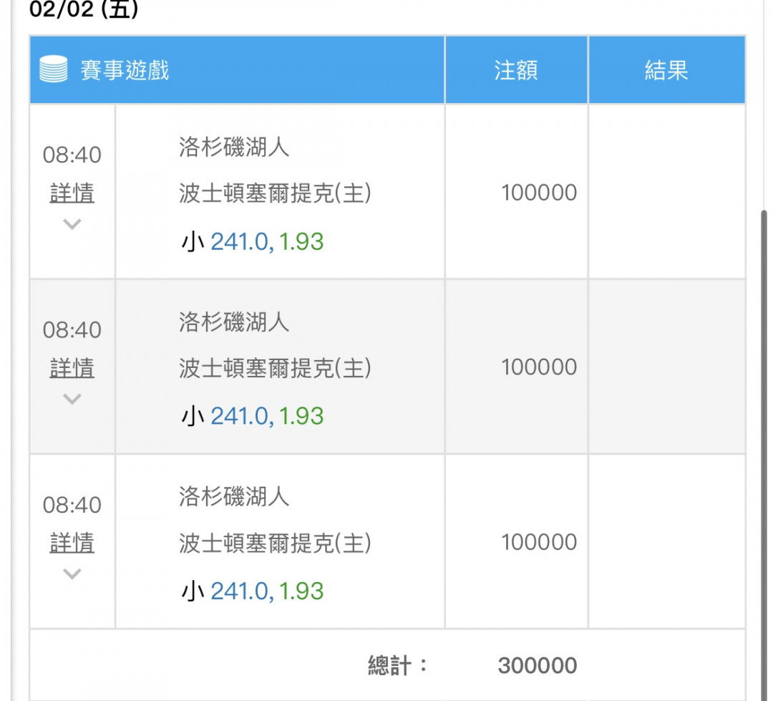Screen dimensions: 773x701
Task: Open 詳情 link in the second bet row
Action: click(72, 368)
